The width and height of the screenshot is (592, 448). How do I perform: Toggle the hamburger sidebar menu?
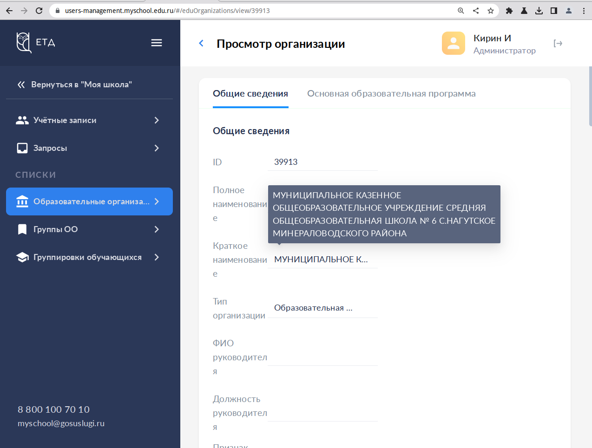pyautogui.click(x=157, y=43)
